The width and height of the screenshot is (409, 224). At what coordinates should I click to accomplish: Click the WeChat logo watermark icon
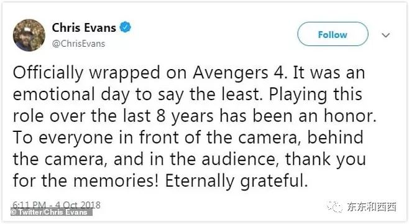[x=334, y=207]
